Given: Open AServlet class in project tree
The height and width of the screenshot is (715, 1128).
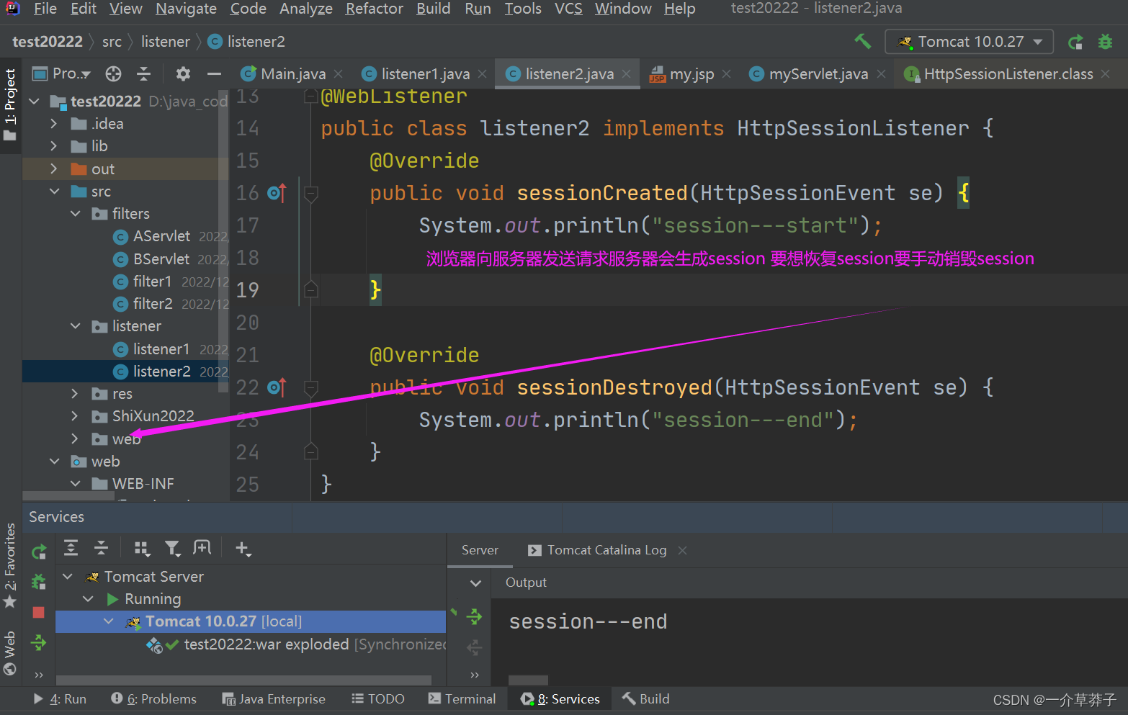Looking at the screenshot, I should [162, 236].
